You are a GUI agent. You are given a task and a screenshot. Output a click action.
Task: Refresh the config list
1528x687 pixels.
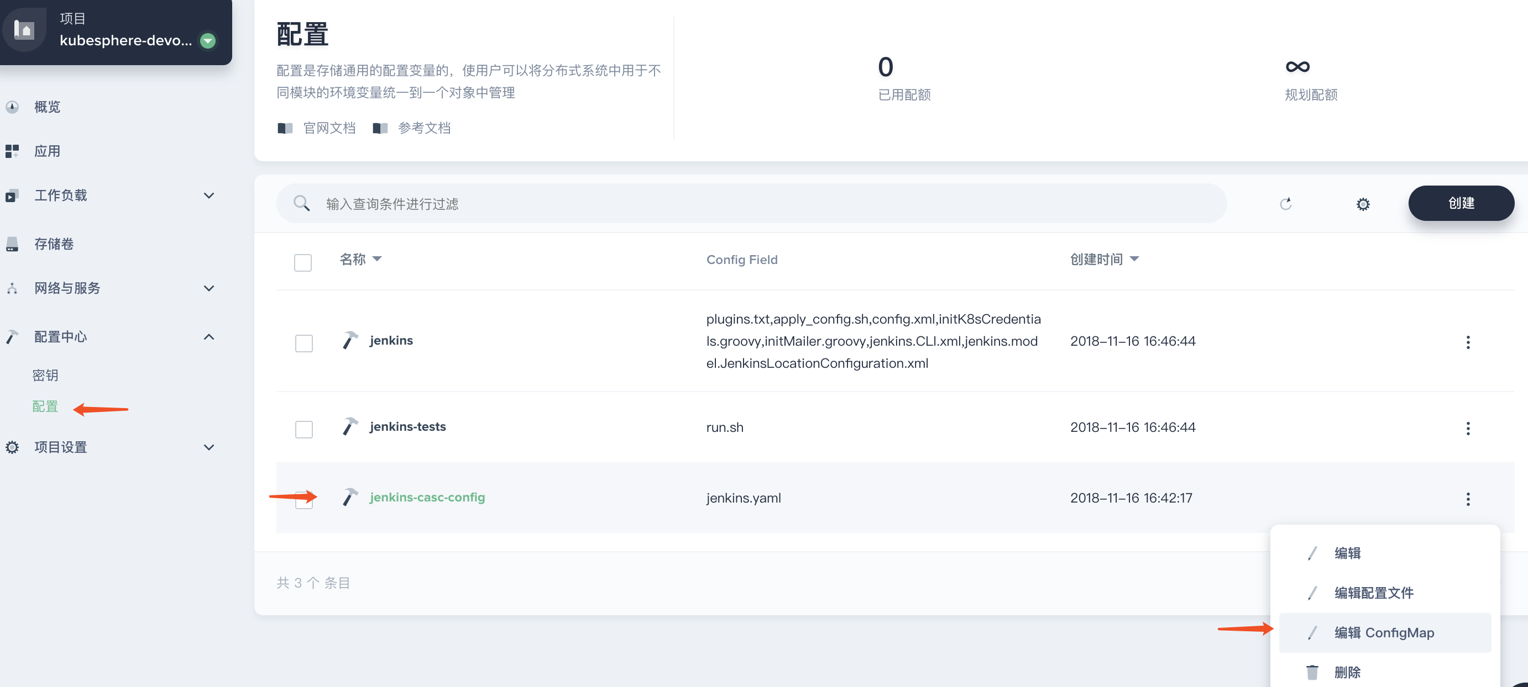click(x=1285, y=204)
